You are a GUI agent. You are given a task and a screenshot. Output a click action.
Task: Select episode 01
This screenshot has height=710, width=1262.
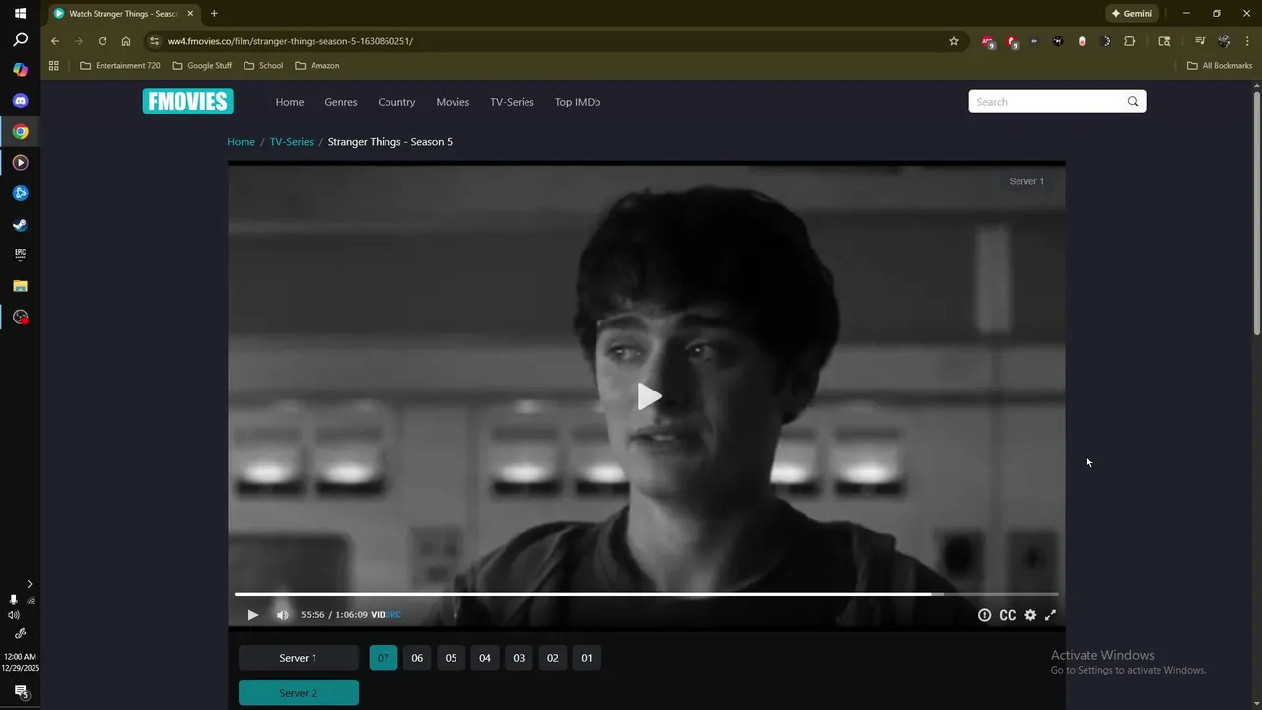click(x=587, y=658)
